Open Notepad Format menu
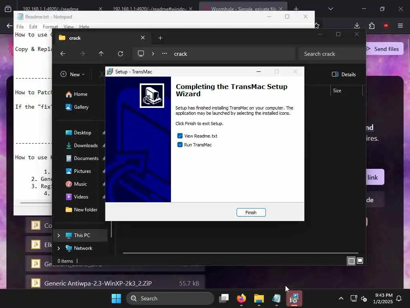This screenshot has width=410, height=308. pyautogui.click(x=50, y=27)
